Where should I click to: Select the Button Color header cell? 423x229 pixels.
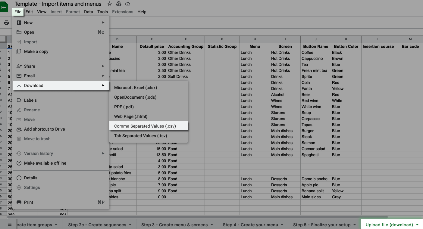346,46
